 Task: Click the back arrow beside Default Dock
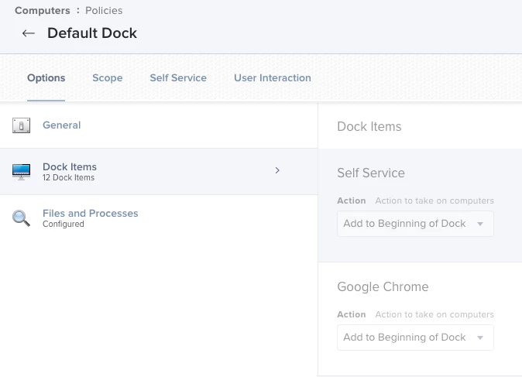point(29,33)
